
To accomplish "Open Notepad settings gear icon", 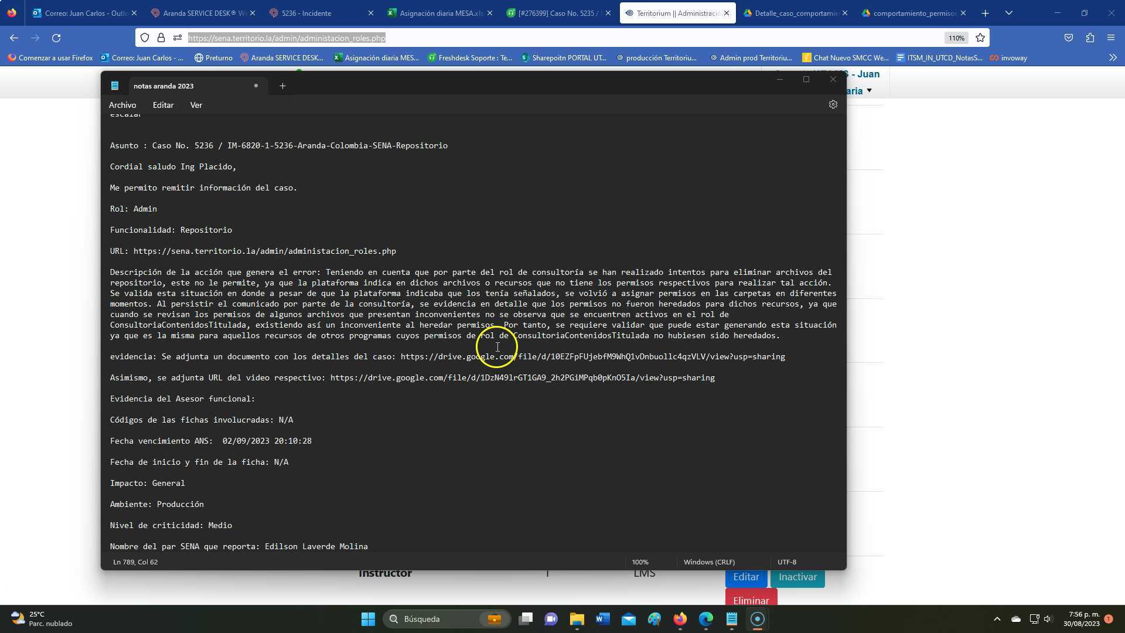I will click(833, 105).
